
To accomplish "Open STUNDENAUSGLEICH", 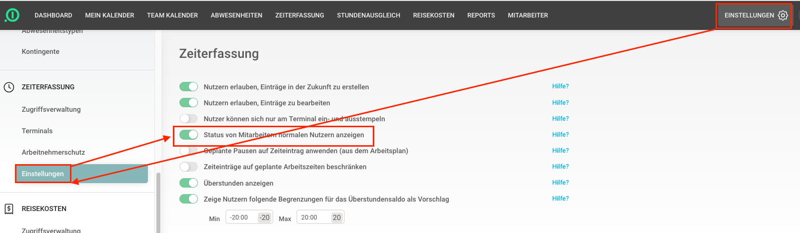I will pos(369,15).
